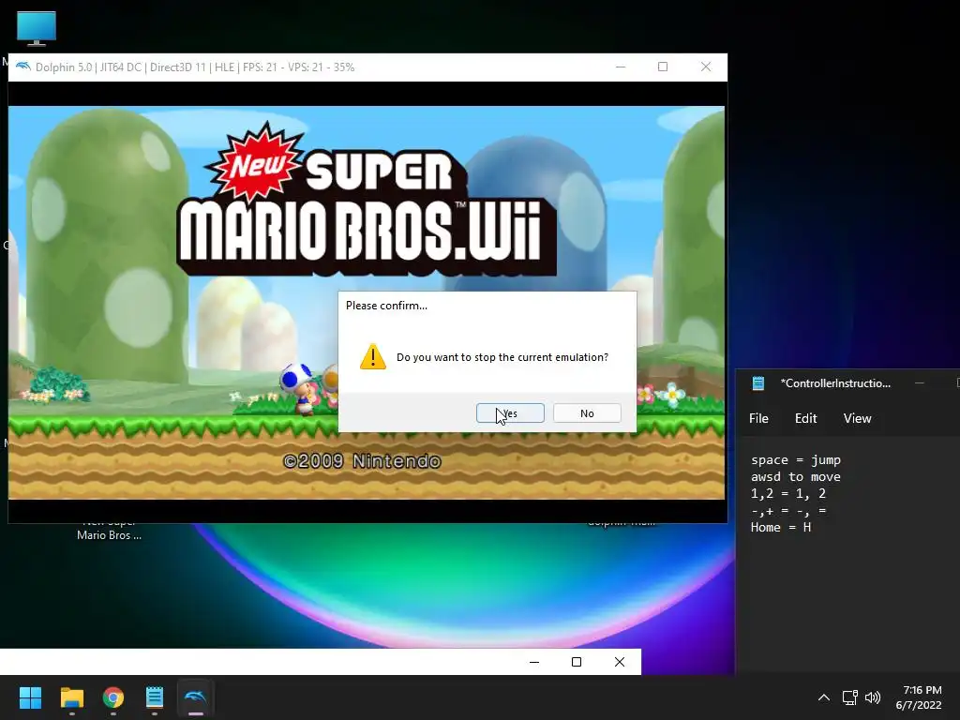Open the View menu in Notepad
This screenshot has width=960, height=720.
(857, 418)
